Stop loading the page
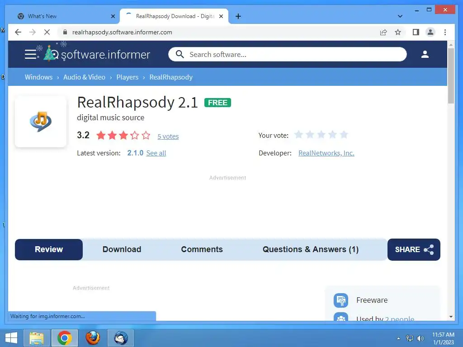Image resolution: width=463 pixels, height=347 pixels. coord(47,32)
